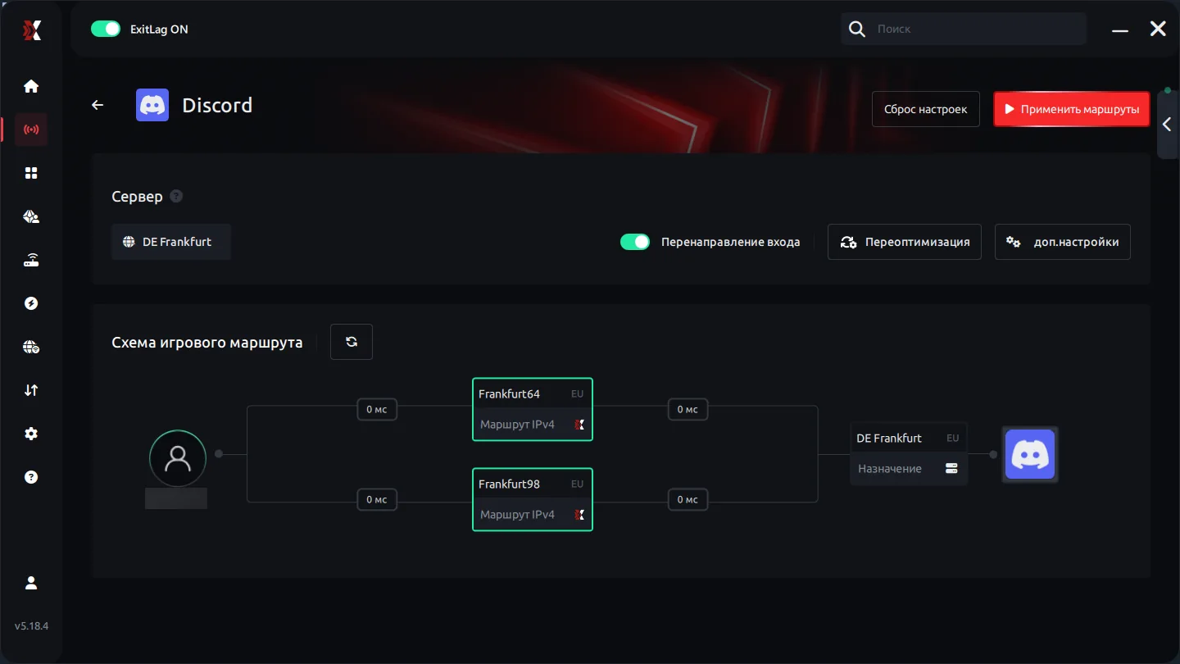The image size is (1180, 664).
Task: Click the server icon beside Назначение
Action: [x=951, y=469]
